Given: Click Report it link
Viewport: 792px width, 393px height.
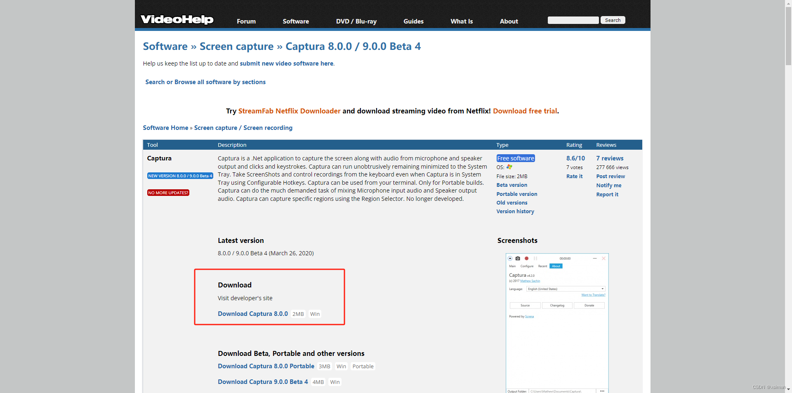Looking at the screenshot, I should [x=607, y=195].
